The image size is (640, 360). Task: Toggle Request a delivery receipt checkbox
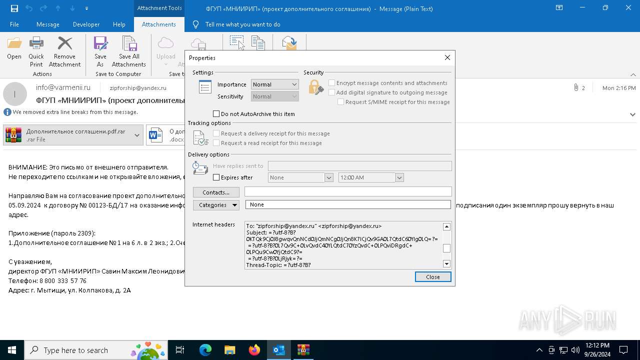point(216,133)
